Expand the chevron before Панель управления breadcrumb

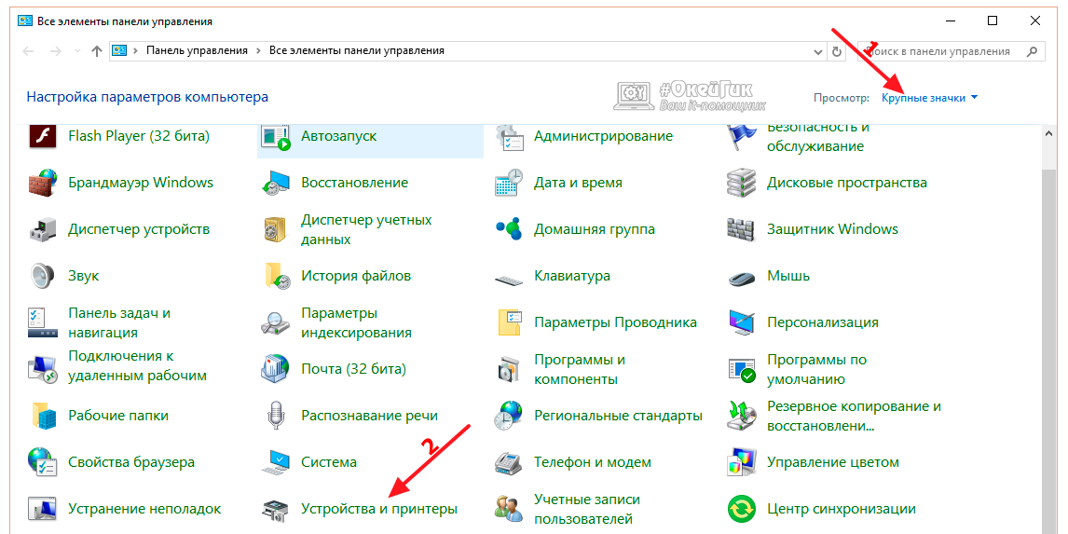136,51
